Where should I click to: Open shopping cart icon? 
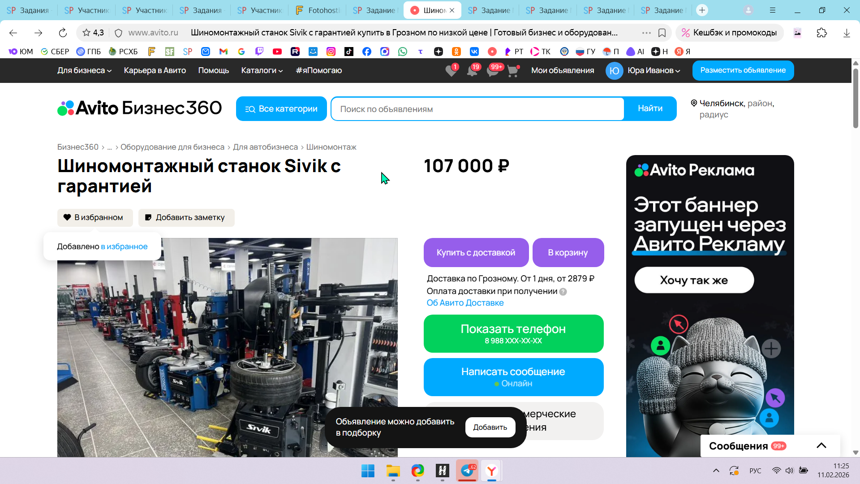pyautogui.click(x=512, y=71)
